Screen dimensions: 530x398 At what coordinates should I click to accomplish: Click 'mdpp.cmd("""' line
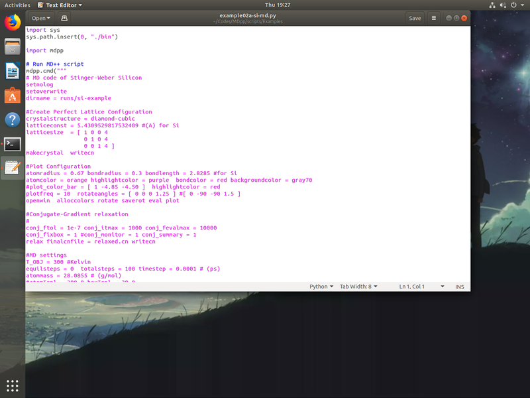tap(46, 71)
